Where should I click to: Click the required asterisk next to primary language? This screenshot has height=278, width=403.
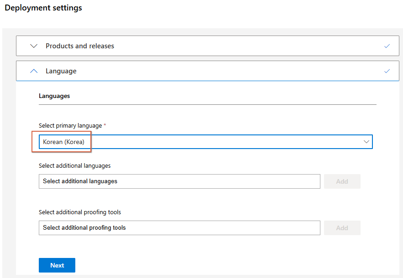[105, 125]
